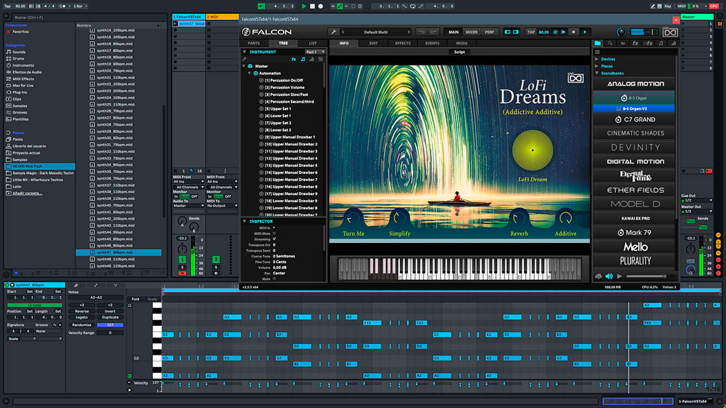726x408 pixels.
Task: Solo track 1 FalconVSTx64
Action: 183,267
